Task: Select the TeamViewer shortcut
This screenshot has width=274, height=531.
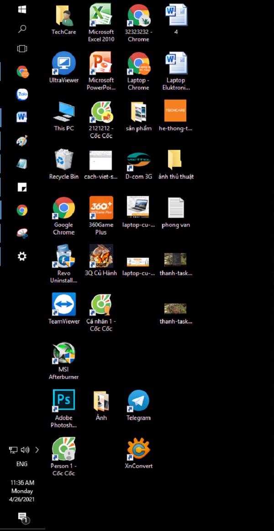Action: (63, 308)
